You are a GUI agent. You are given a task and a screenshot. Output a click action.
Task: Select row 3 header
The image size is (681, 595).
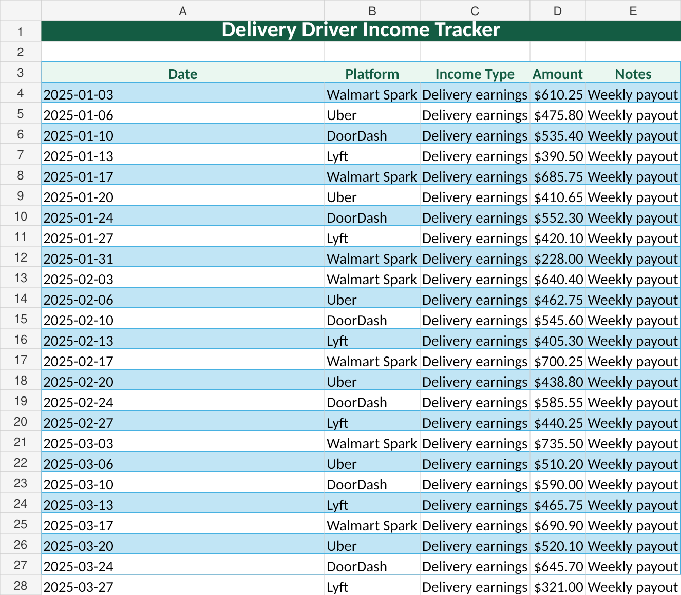[21, 72]
